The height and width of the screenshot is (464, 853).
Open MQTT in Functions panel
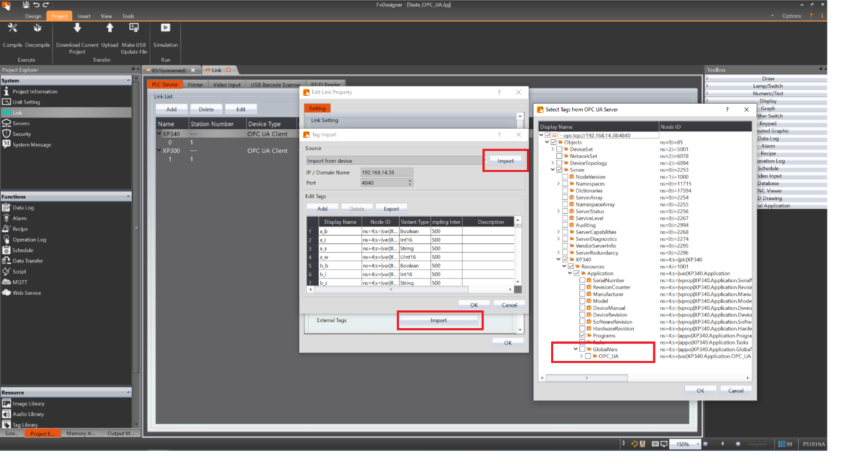20,282
